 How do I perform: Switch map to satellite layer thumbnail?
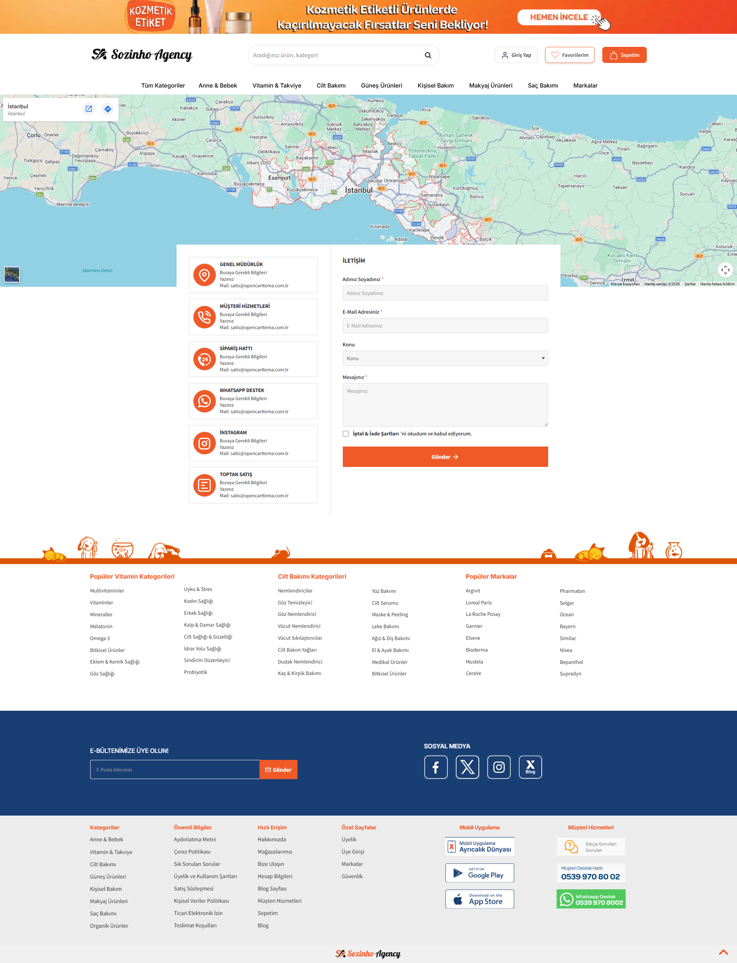(12, 275)
